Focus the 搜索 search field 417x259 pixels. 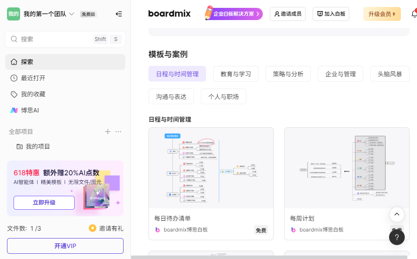65,39
